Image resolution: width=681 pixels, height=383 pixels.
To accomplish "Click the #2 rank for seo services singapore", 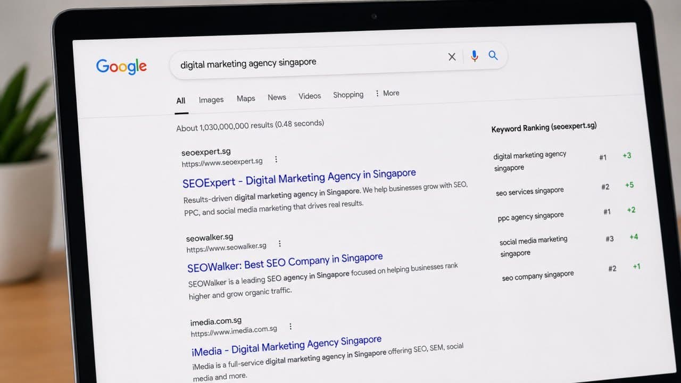I will 605,187.
